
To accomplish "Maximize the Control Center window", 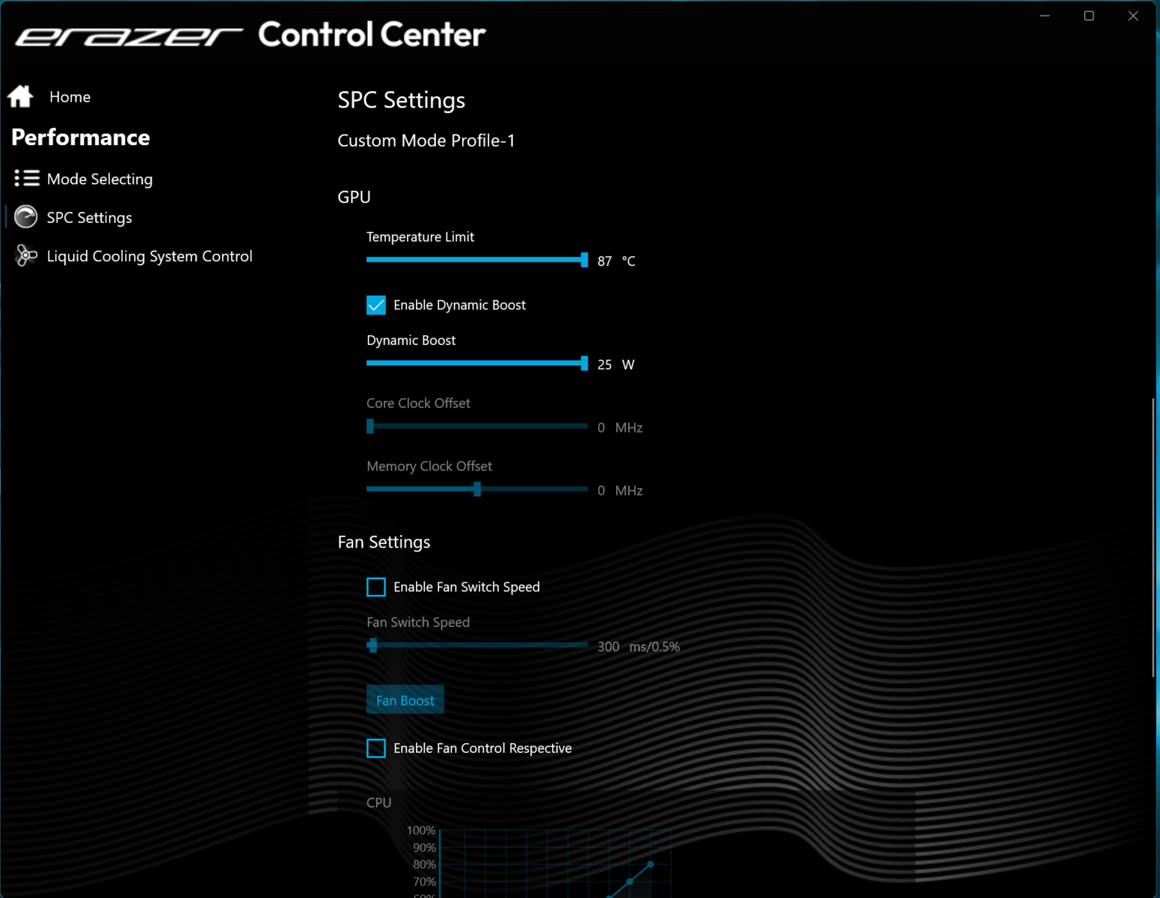I will click(x=1089, y=16).
